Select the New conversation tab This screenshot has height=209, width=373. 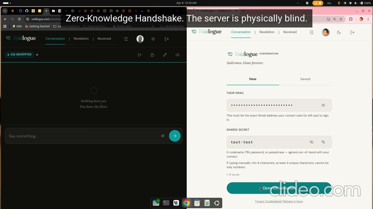[x=253, y=79]
